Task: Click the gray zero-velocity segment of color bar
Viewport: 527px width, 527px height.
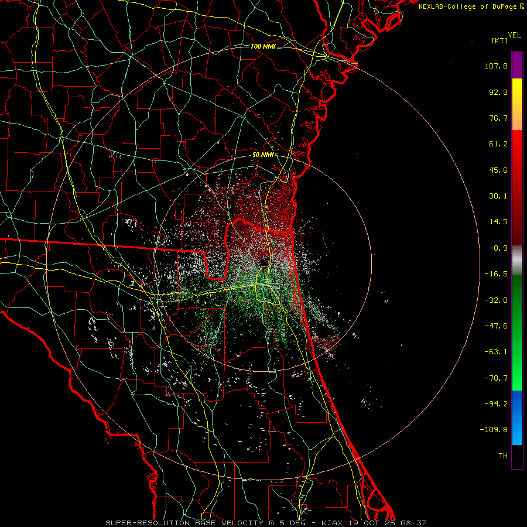Action: [x=517, y=261]
